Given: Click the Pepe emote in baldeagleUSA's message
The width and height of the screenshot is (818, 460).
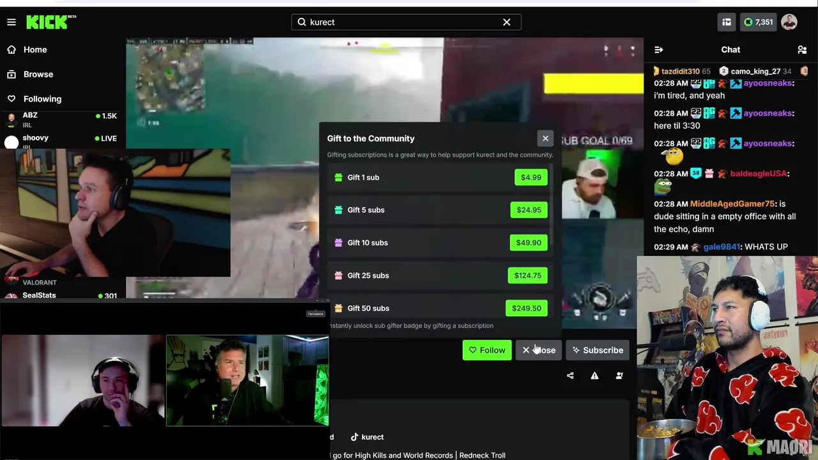Looking at the screenshot, I should 663,187.
